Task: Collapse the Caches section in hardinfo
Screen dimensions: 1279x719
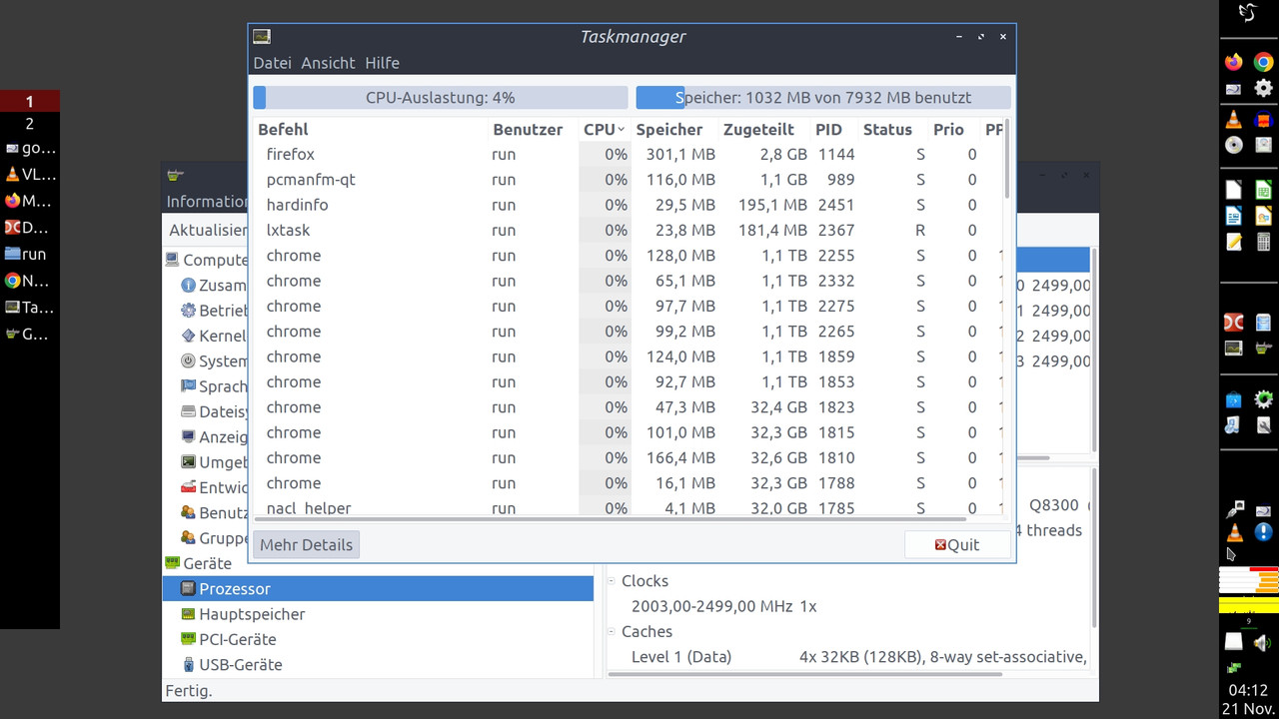Action: click(613, 632)
